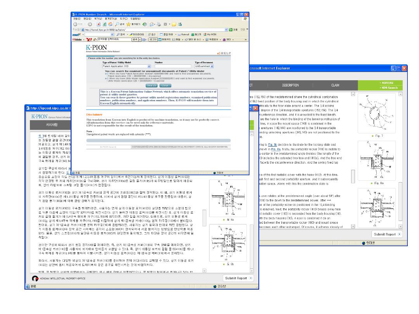Screen dimensions: 419x314
Task: Click the MSN toolbar highlight pen icon
Action: click(131, 35)
